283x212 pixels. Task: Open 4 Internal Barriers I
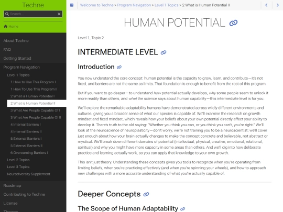[26, 125]
